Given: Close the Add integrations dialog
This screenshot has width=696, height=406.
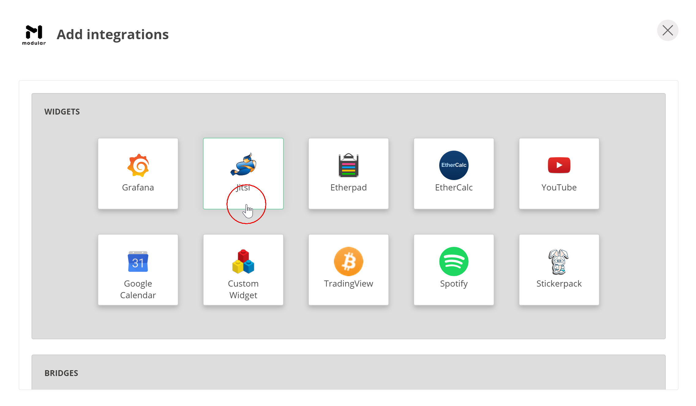Looking at the screenshot, I should [668, 30].
